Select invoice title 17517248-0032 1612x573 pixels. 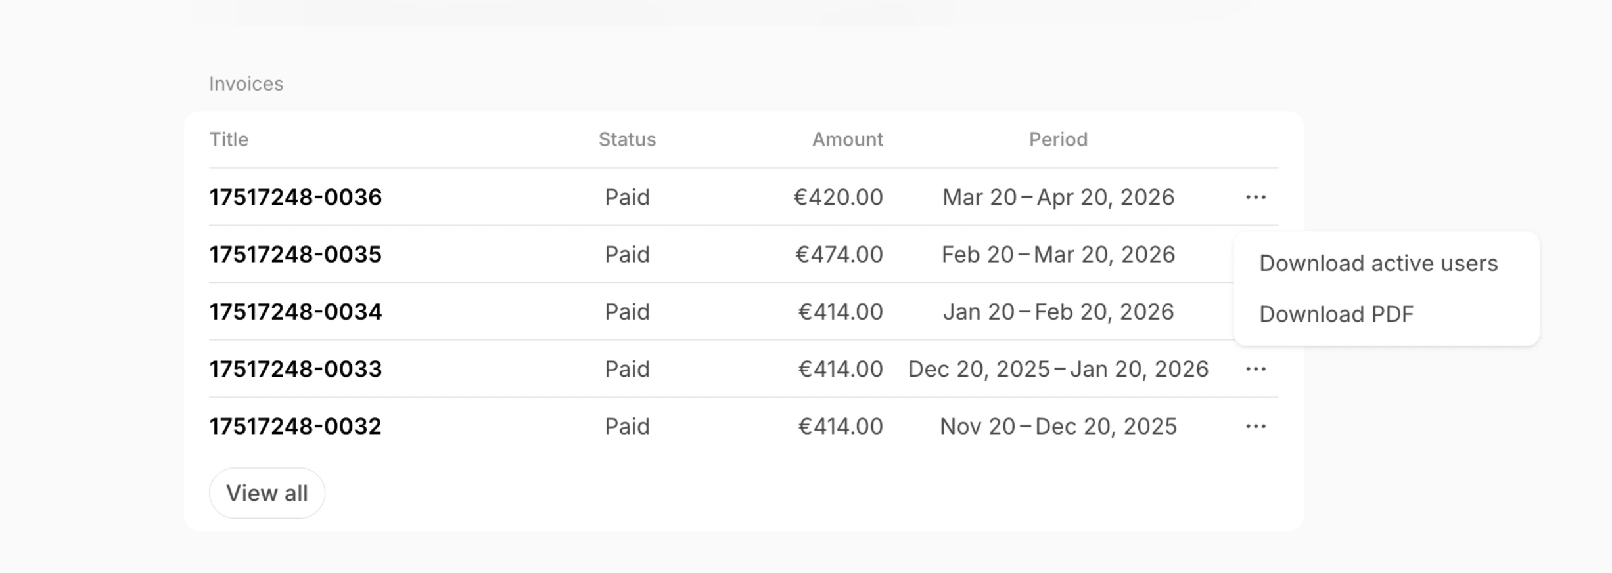pos(295,426)
